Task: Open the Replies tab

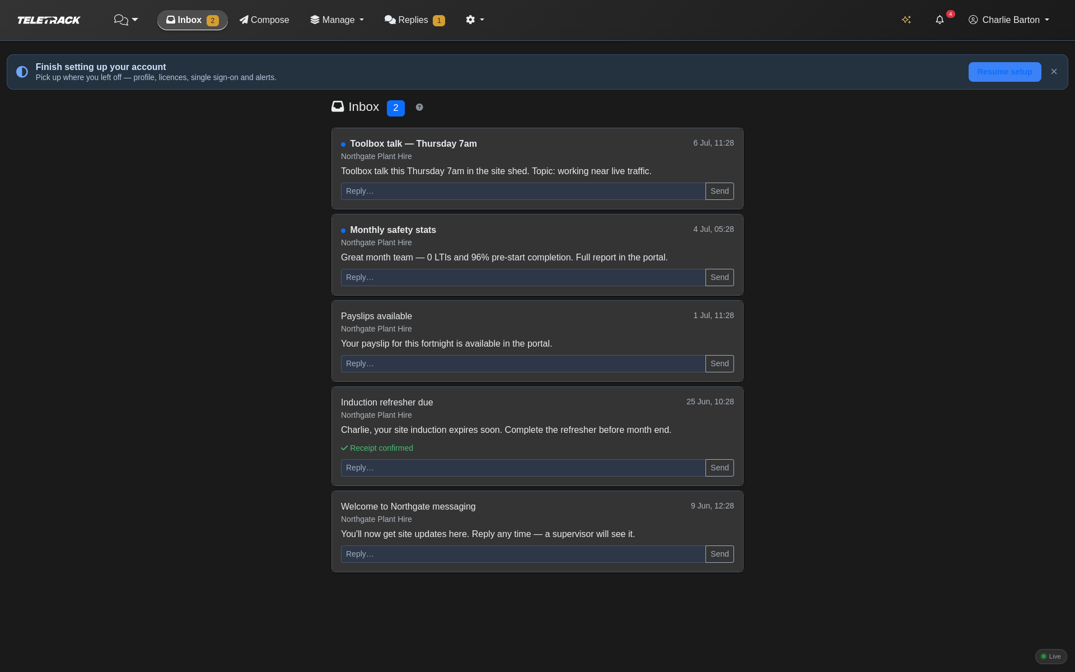Action: pos(415,20)
